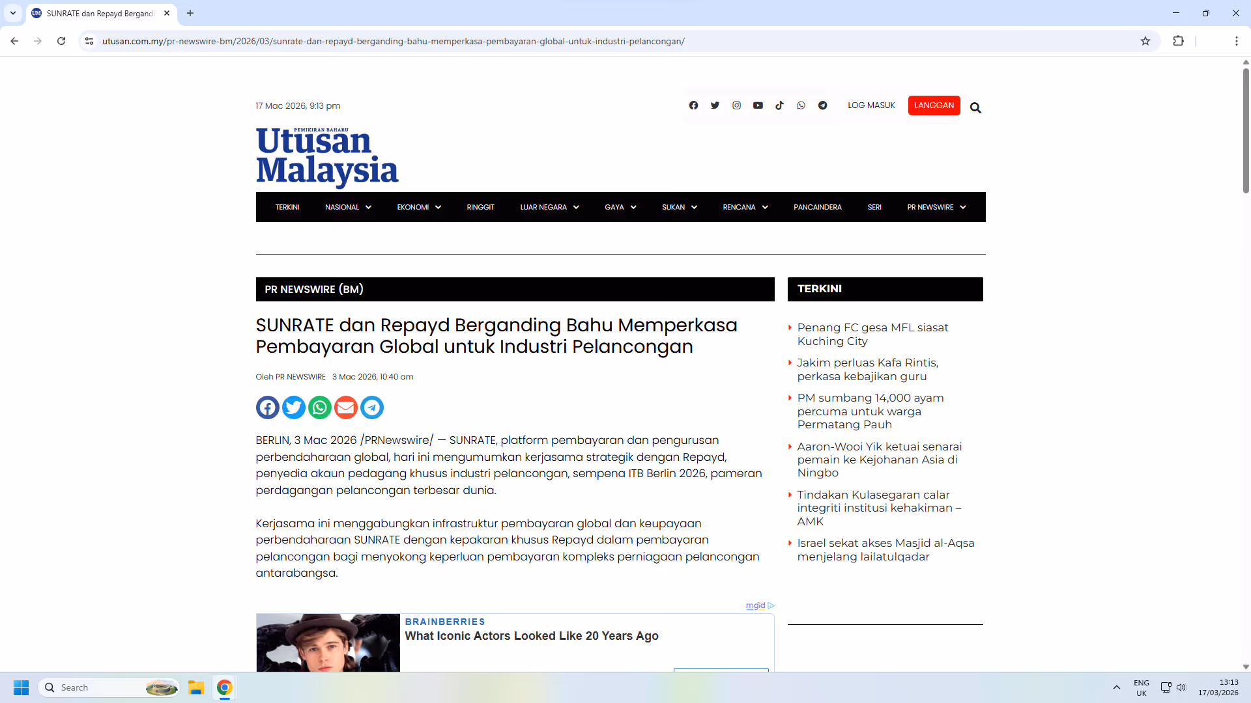This screenshot has height=703, width=1251.
Task: Open the PR NEWSWIRE author link
Action: coord(300,377)
